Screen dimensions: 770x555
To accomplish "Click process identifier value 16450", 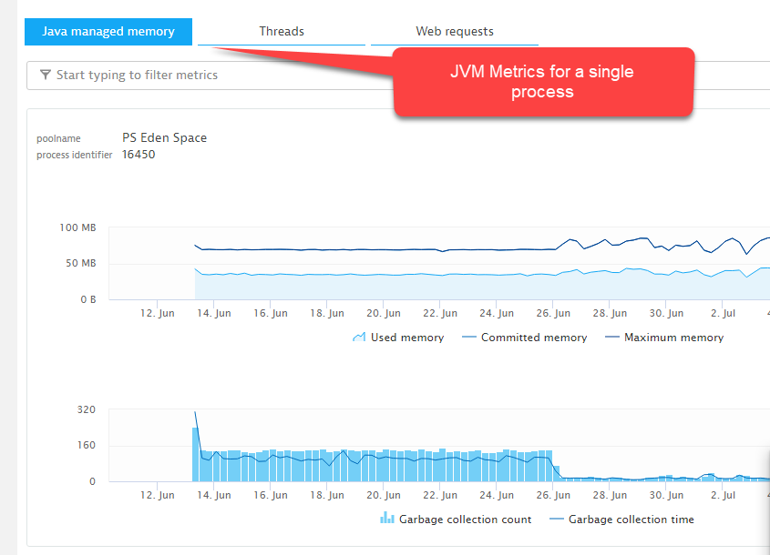I will click(x=139, y=155).
